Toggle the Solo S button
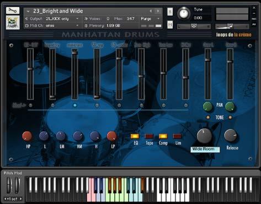The height and width of the screenshot is (204, 261). tap(170, 12)
